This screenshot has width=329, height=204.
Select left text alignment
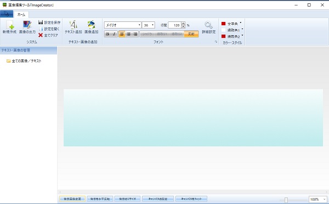(122, 34)
